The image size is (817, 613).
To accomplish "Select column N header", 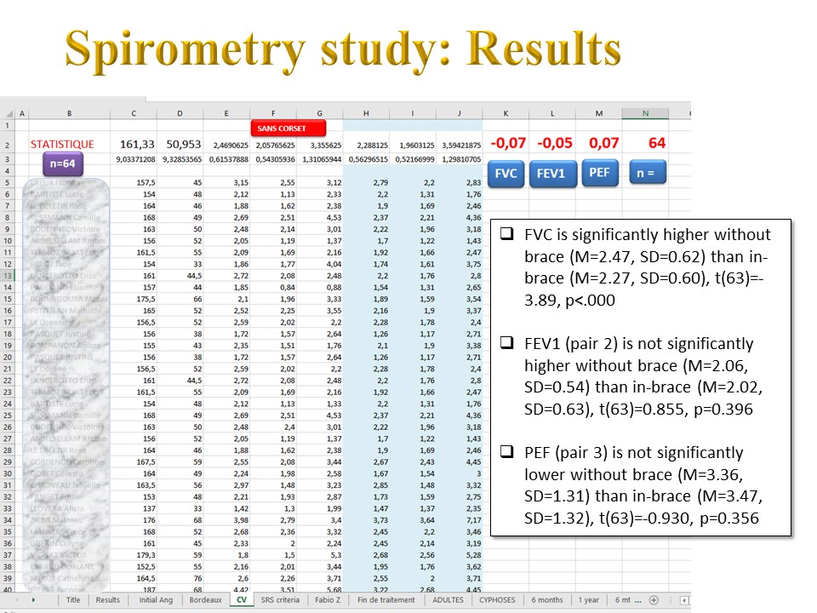I will 645,113.
